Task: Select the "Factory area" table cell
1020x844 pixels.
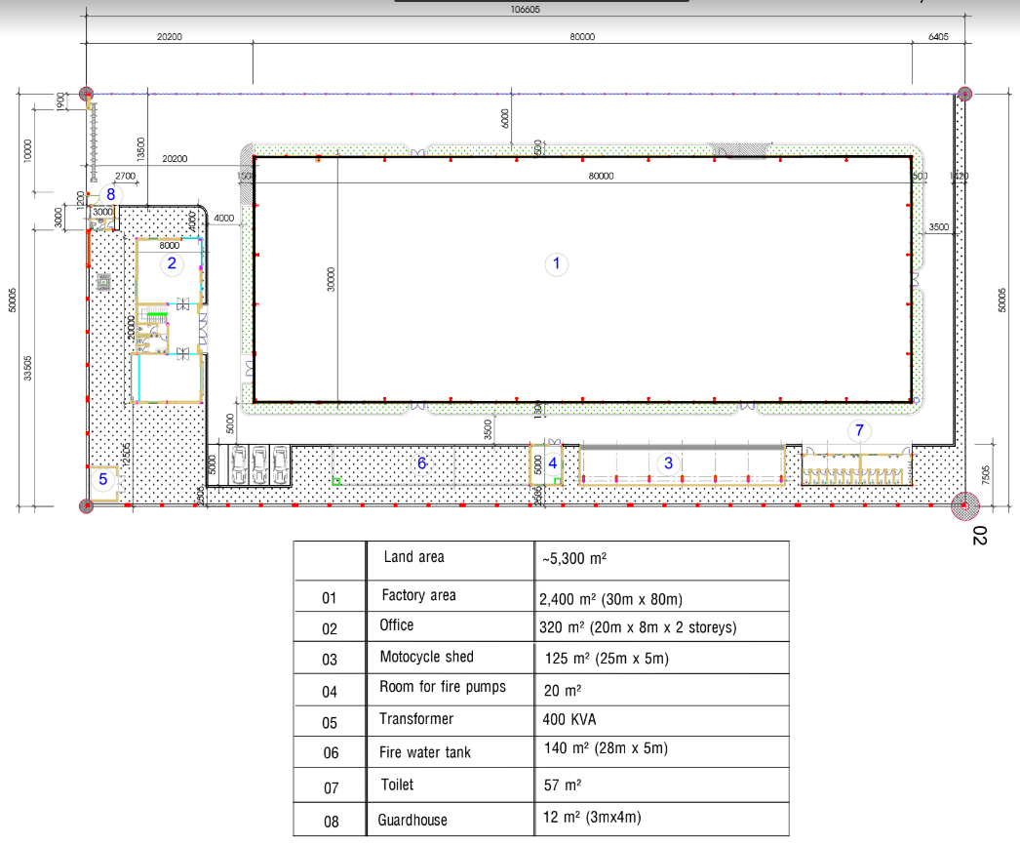Action: [x=418, y=595]
